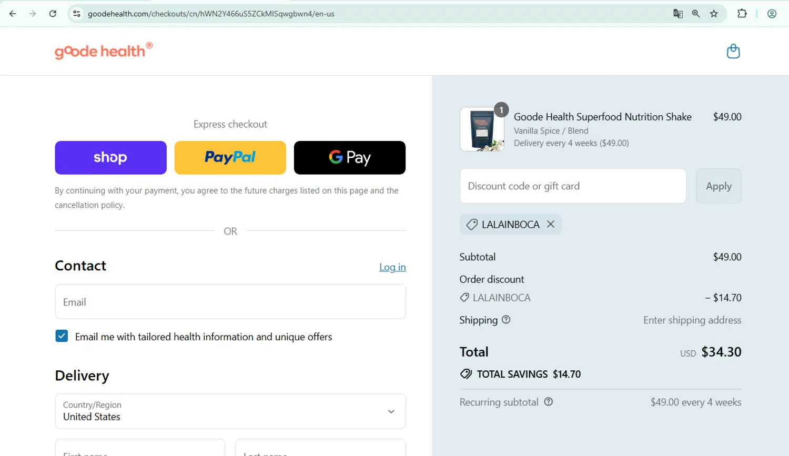This screenshot has width=789, height=456.
Task: Remove the LALAINBOCA discount code tag
Action: [551, 224]
